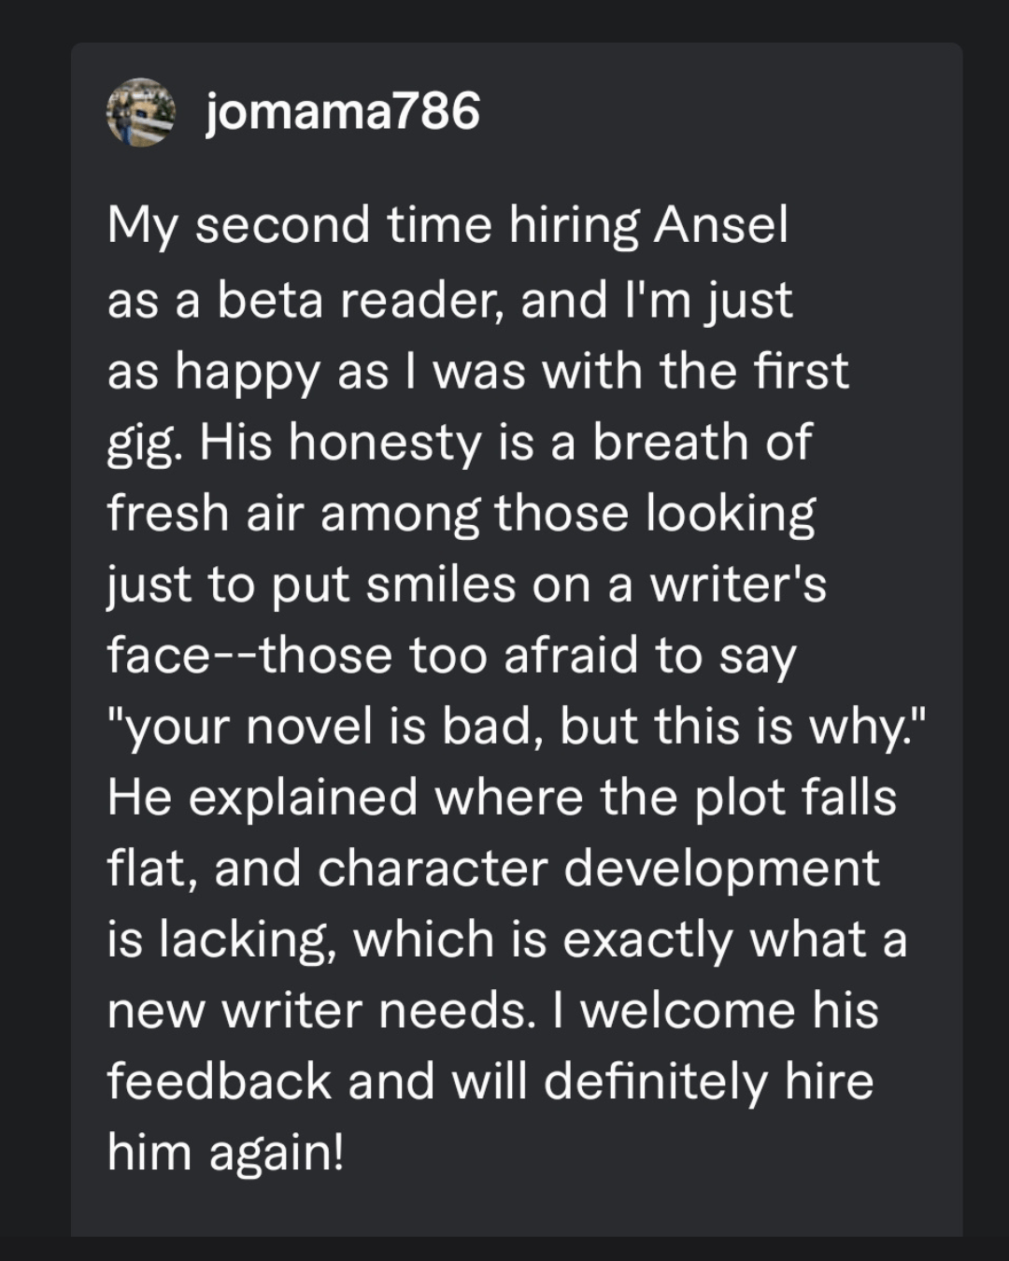Click the word "feedback" in the review
1009x1261 pixels.
tap(220, 1082)
